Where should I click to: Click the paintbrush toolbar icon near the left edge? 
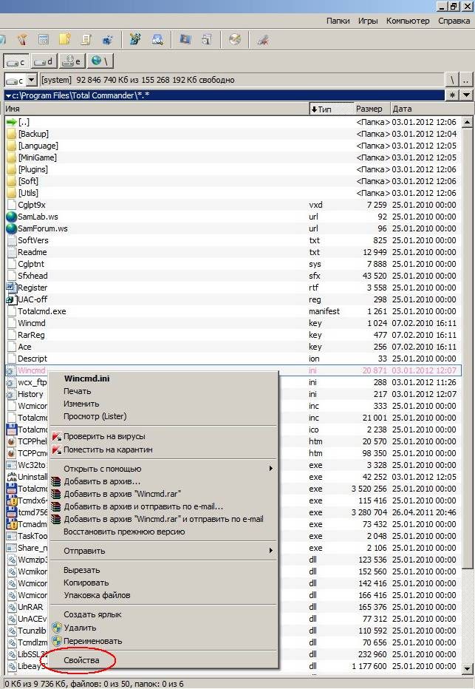coord(22,39)
